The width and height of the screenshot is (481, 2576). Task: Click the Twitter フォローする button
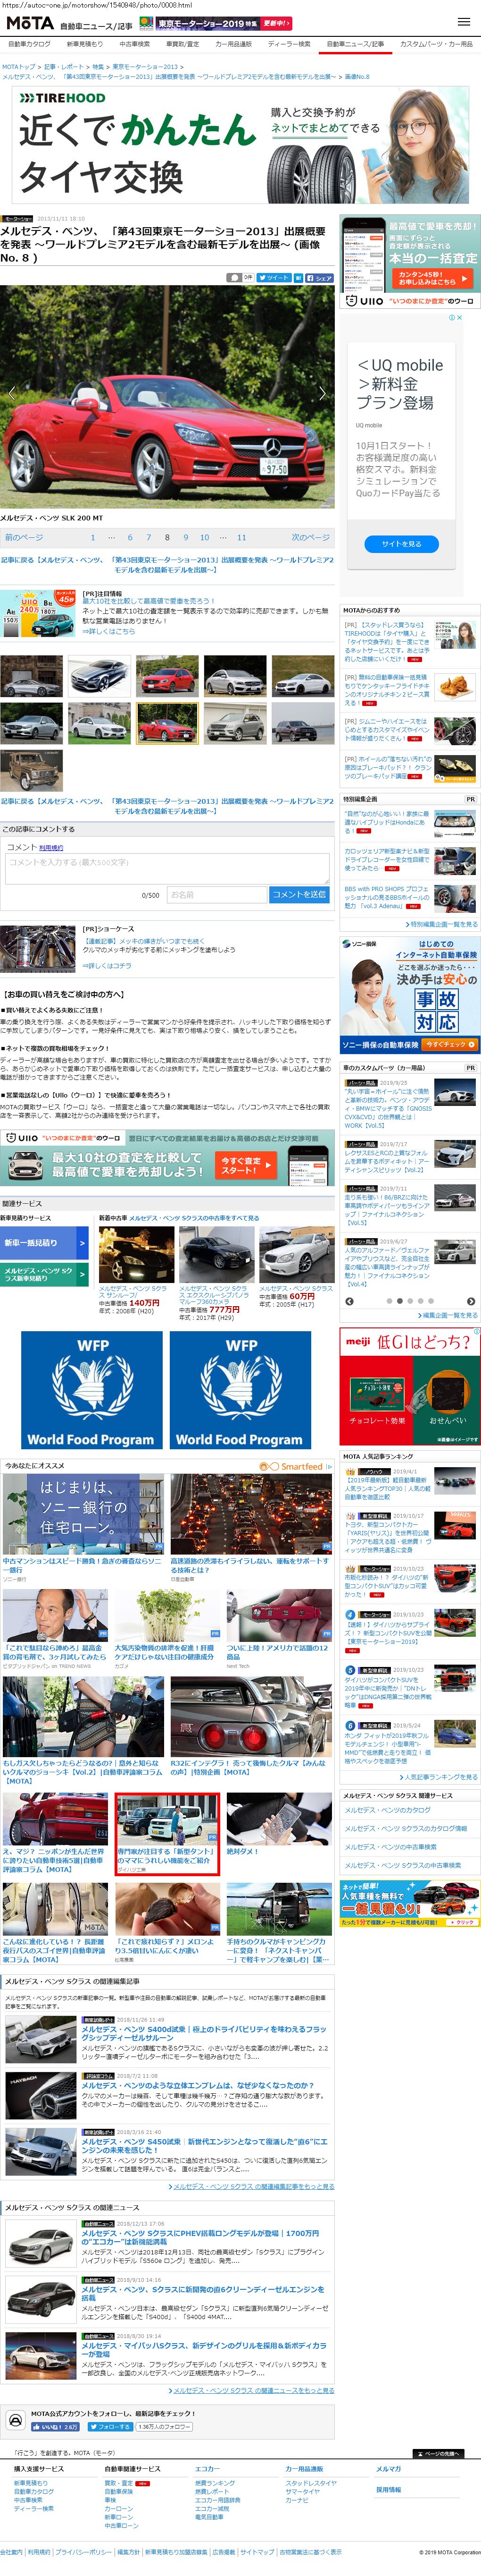(110, 2426)
